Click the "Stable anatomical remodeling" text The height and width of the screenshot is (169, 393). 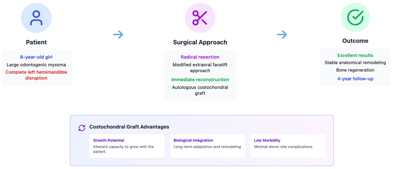click(x=355, y=63)
